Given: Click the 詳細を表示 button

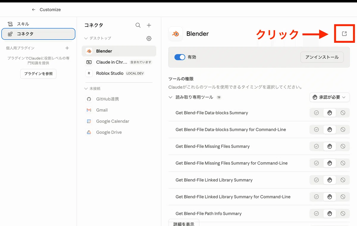Looking at the screenshot, I should [184, 223].
